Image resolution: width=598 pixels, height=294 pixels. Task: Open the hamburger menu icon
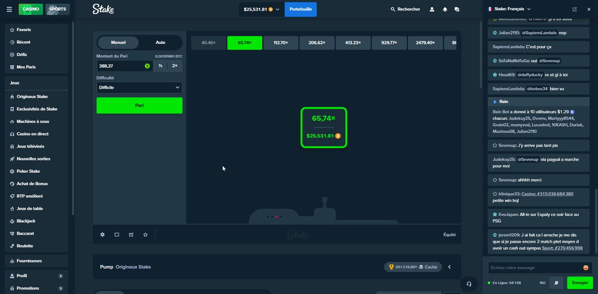(x=9, y=9)
